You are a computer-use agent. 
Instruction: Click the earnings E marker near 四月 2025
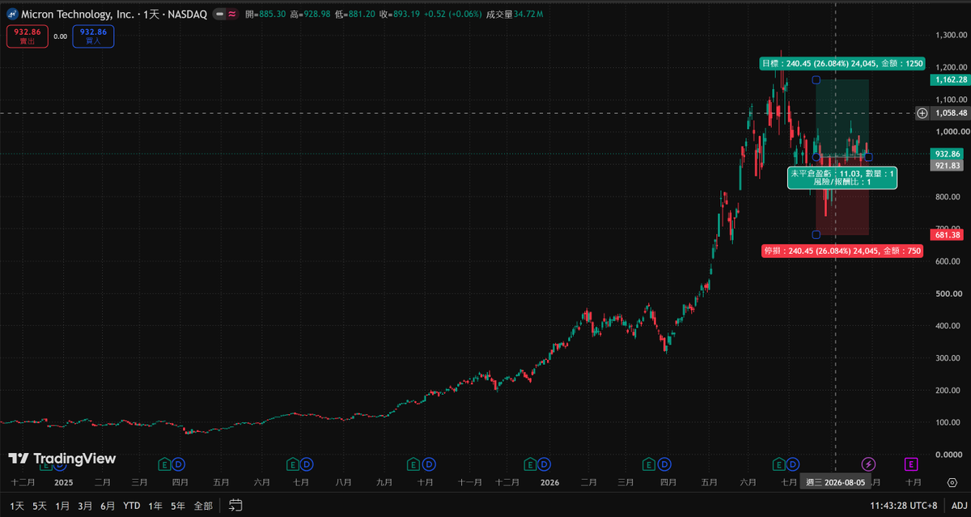164,464
